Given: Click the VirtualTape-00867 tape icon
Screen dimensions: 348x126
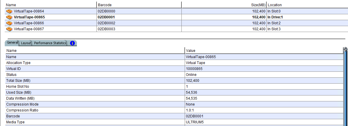Looking at the screenshot, I should pos(9,29).
